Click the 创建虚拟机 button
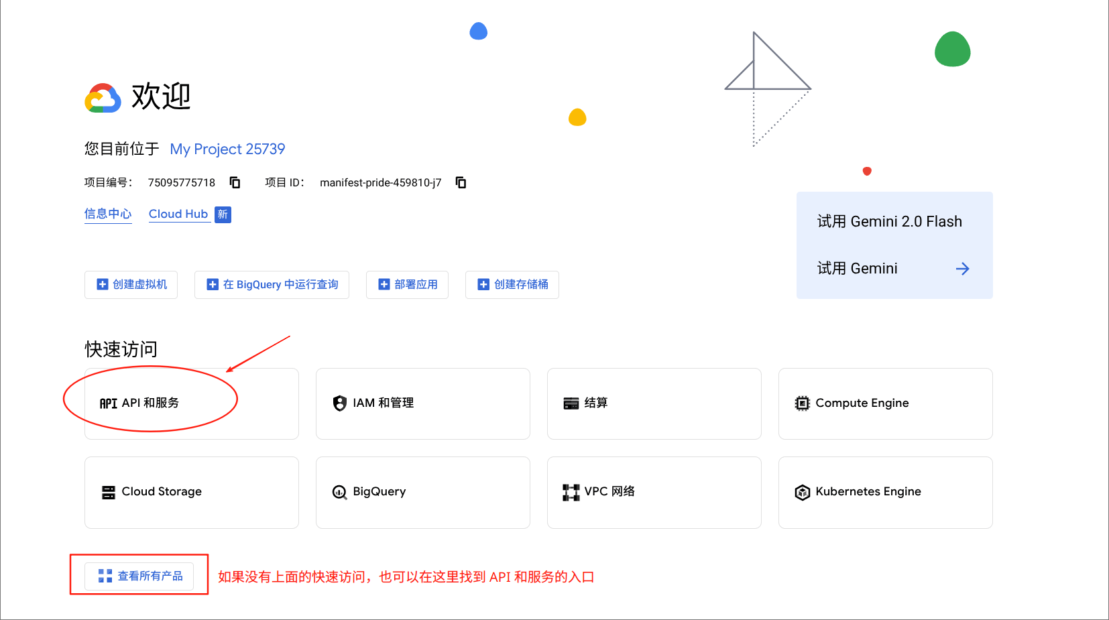 click(131, 284)
